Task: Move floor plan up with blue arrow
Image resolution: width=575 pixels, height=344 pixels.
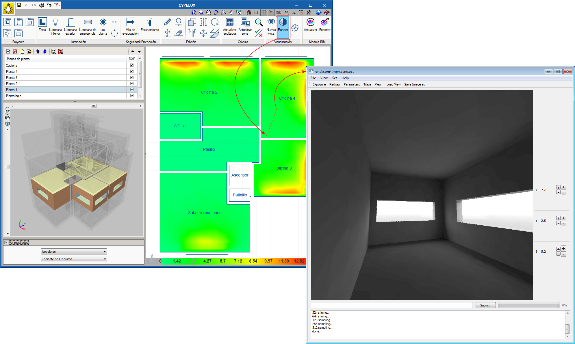Action: pyautogui.click(x=38, y=51)
